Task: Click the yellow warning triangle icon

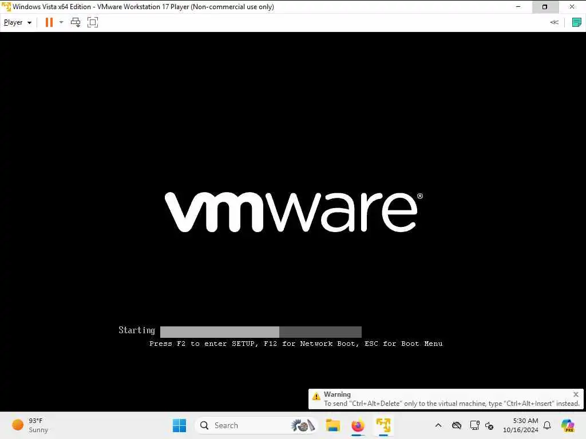Action: point(316,396)
